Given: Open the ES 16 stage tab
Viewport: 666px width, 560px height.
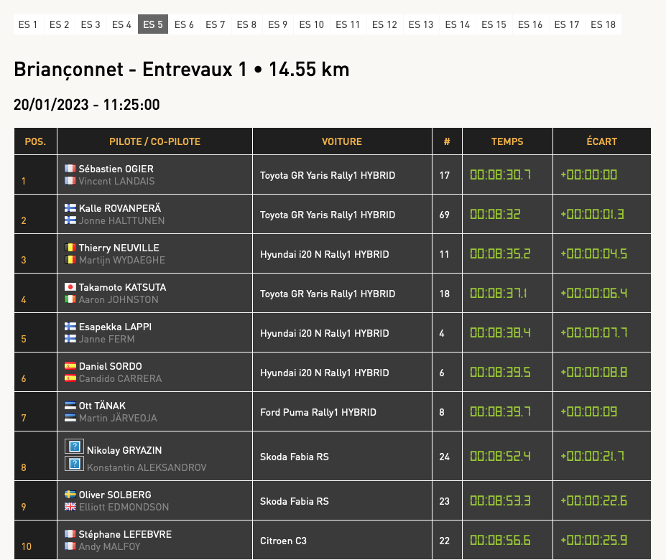Looking at the screenshot, I should coord(530,24).
